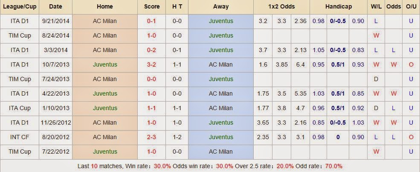This screenshot has height=172, width=420.
Task: Click the League/Cup column header
Action: (x=19, y=7)
